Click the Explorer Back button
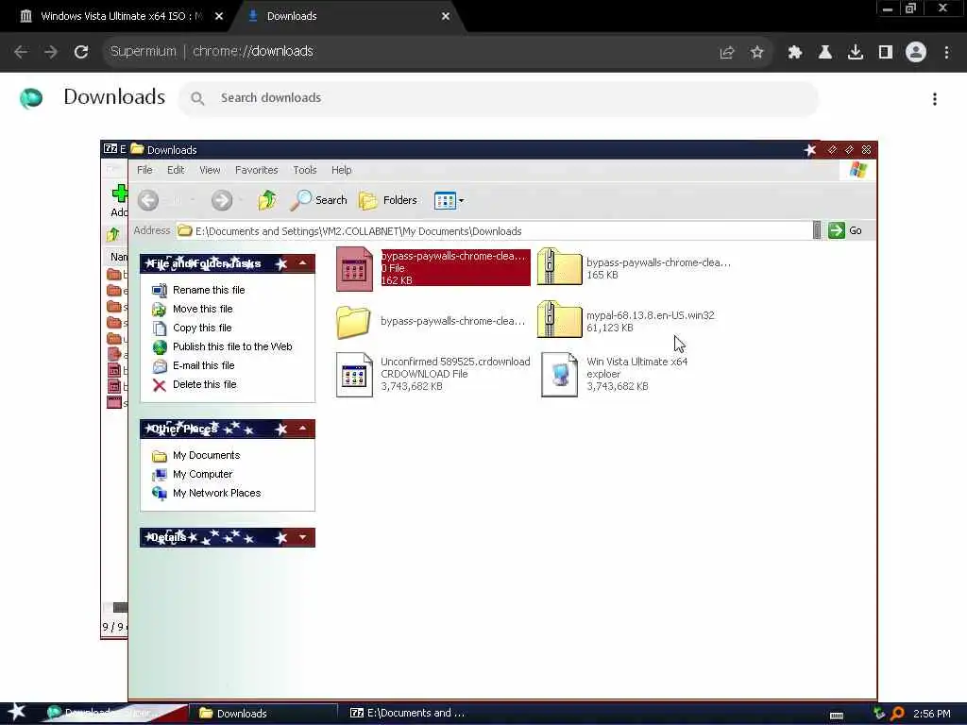This screenshot has height=725, width=967. click(148, 200)
